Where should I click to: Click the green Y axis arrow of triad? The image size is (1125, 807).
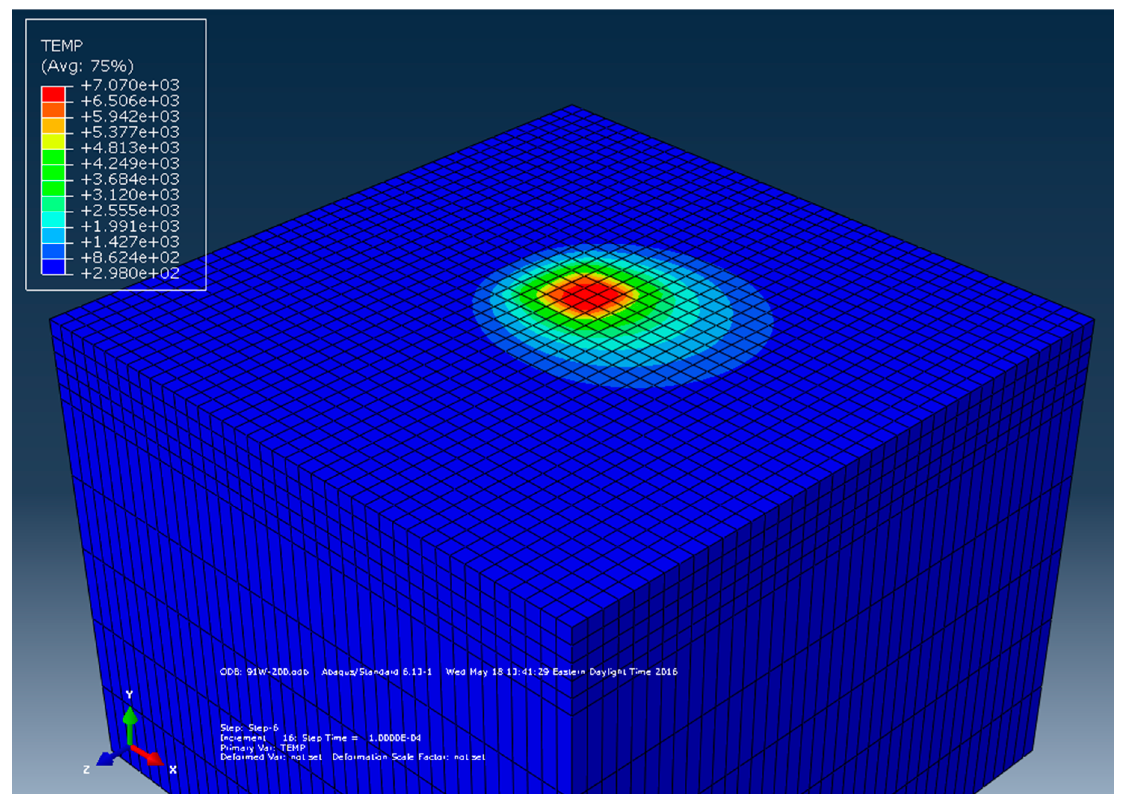pyautogui.click(x=130, y=725)
